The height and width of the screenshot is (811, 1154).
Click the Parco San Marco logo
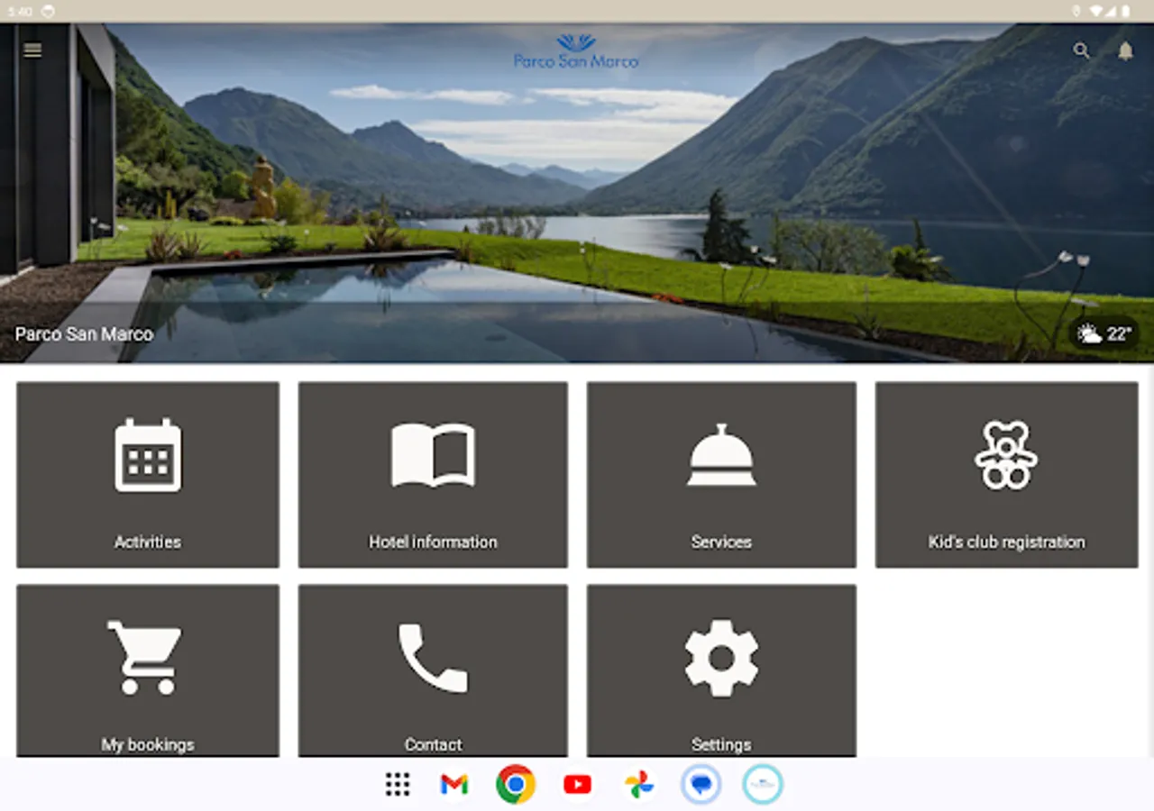point(576,52)
